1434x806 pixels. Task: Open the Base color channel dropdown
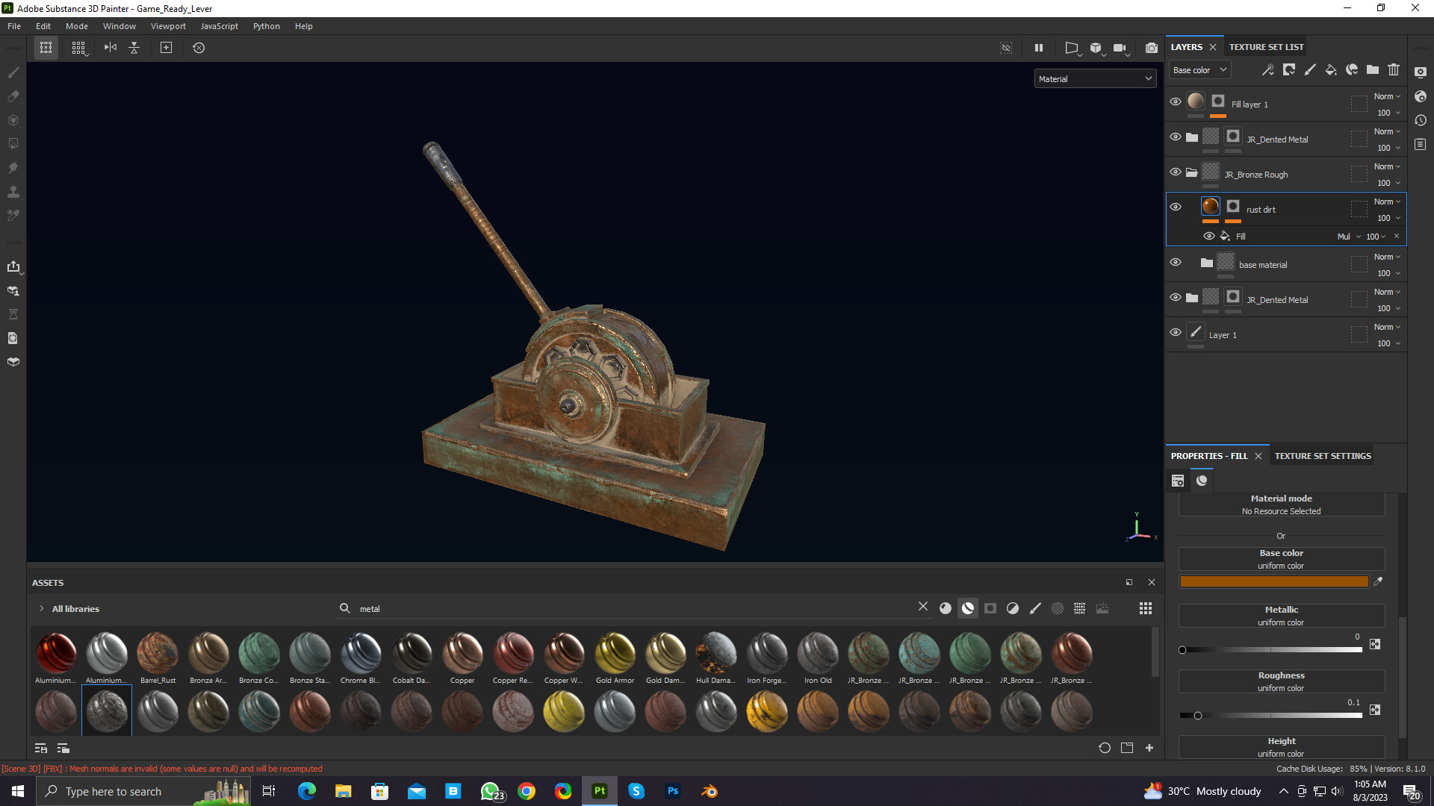tap(1199, 70)
